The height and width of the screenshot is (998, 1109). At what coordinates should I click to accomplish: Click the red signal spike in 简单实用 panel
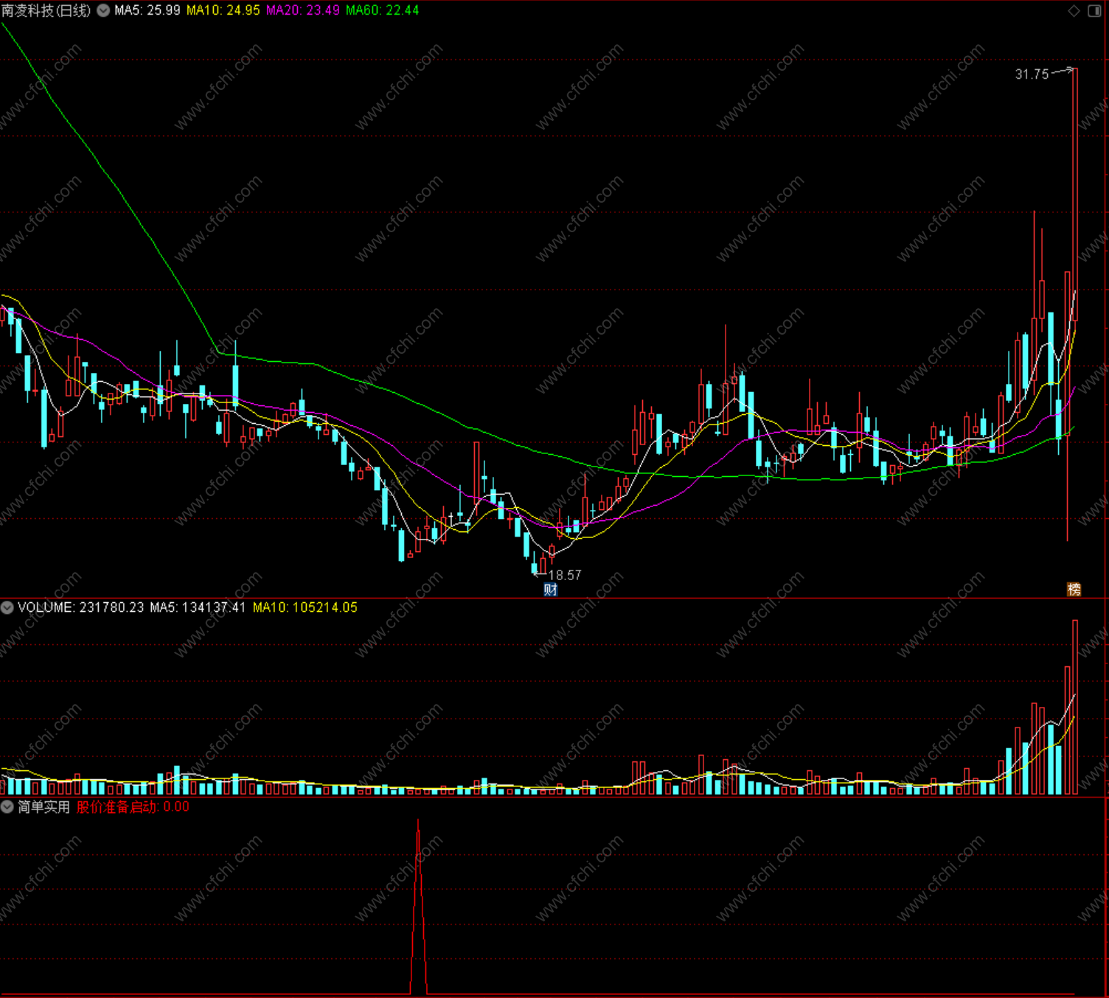coord(418,907)
